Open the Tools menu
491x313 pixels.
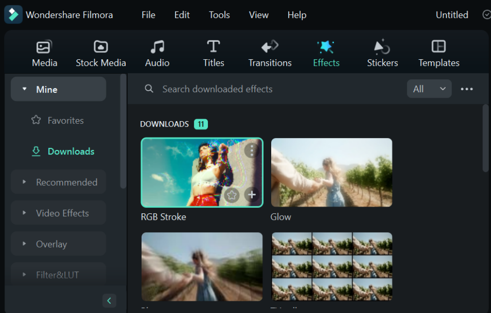219,14
